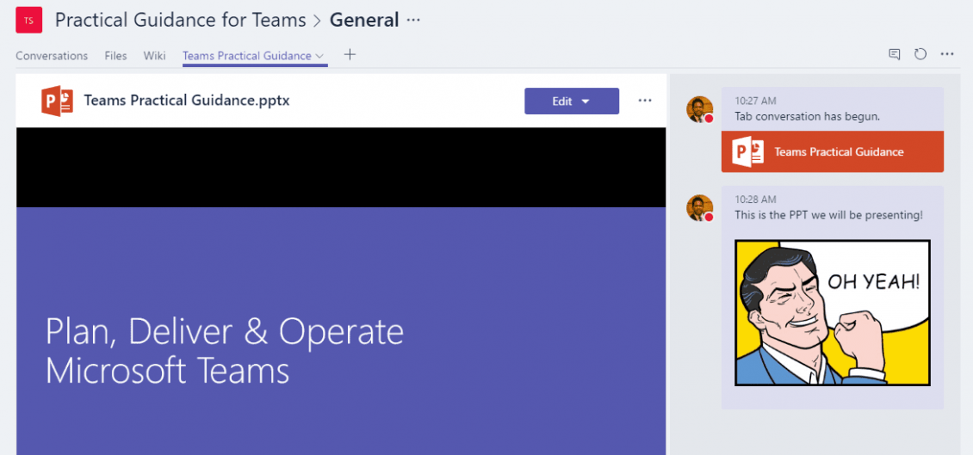
Task: Click the 10:28 AM timestamp
Action: 755,200
